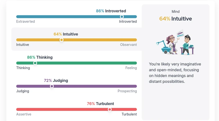Open the "86% Thinking" trait heading
Screen dimensions: 219x121
[x=40, y=57]
